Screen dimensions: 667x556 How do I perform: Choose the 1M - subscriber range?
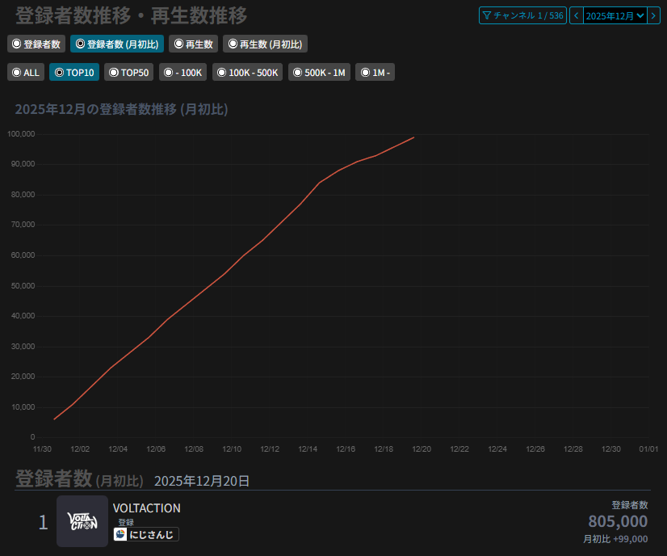click(375, 73)
